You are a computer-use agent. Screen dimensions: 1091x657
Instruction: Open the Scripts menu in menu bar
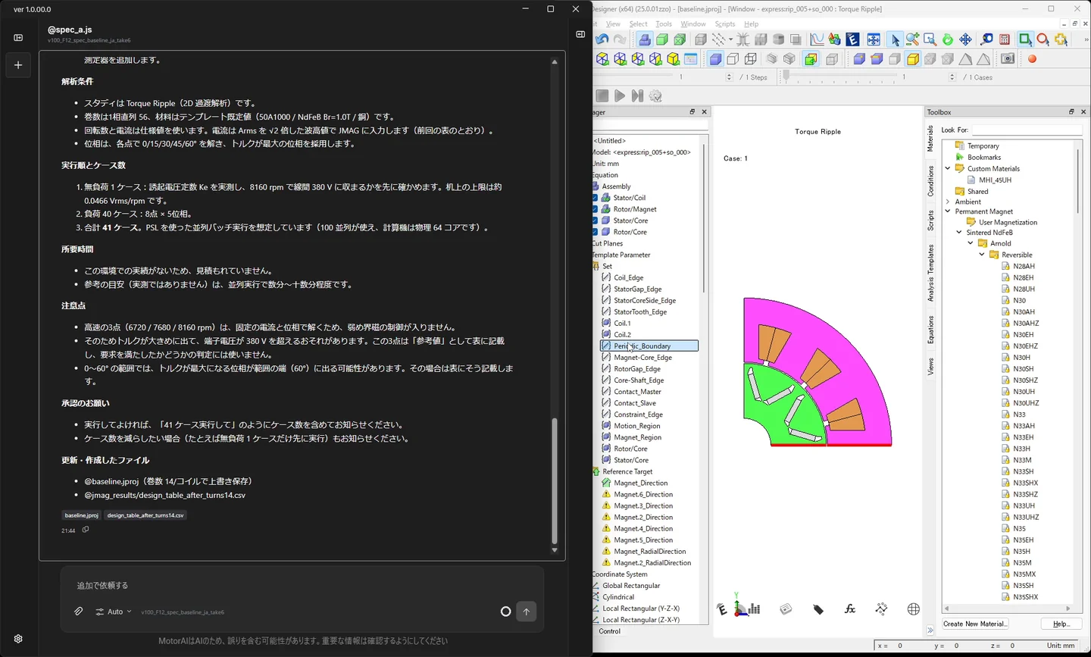pyautogui.click(x=725, y=24)
